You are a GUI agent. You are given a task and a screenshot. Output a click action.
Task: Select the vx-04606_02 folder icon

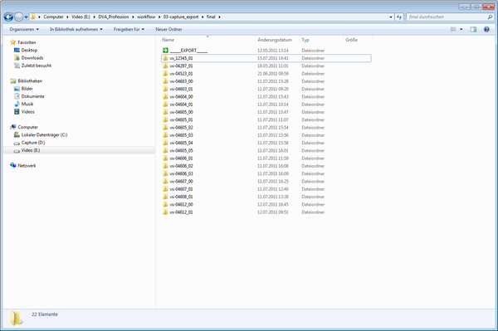point(165,166)
